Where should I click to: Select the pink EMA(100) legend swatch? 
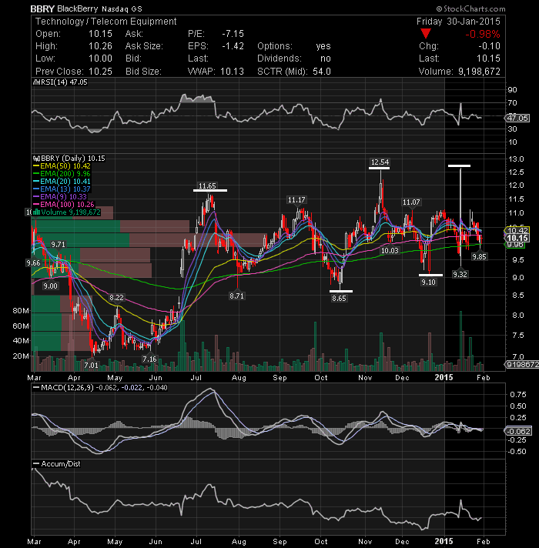[36, 205]
